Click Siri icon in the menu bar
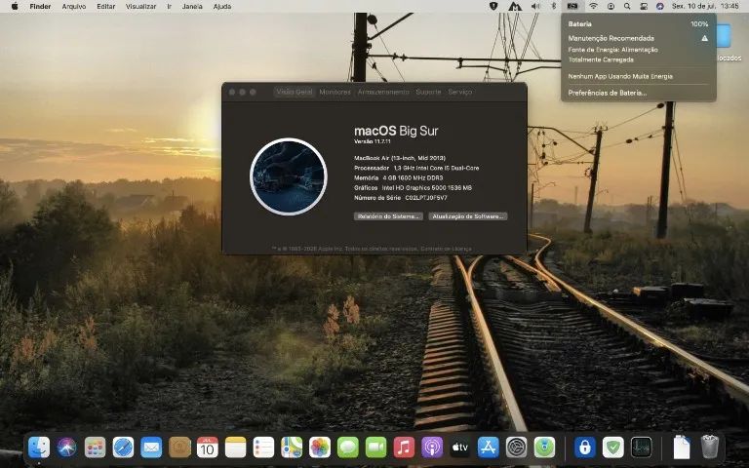The image size is (749, 468). pyautogui.click(x=660, y=6)
